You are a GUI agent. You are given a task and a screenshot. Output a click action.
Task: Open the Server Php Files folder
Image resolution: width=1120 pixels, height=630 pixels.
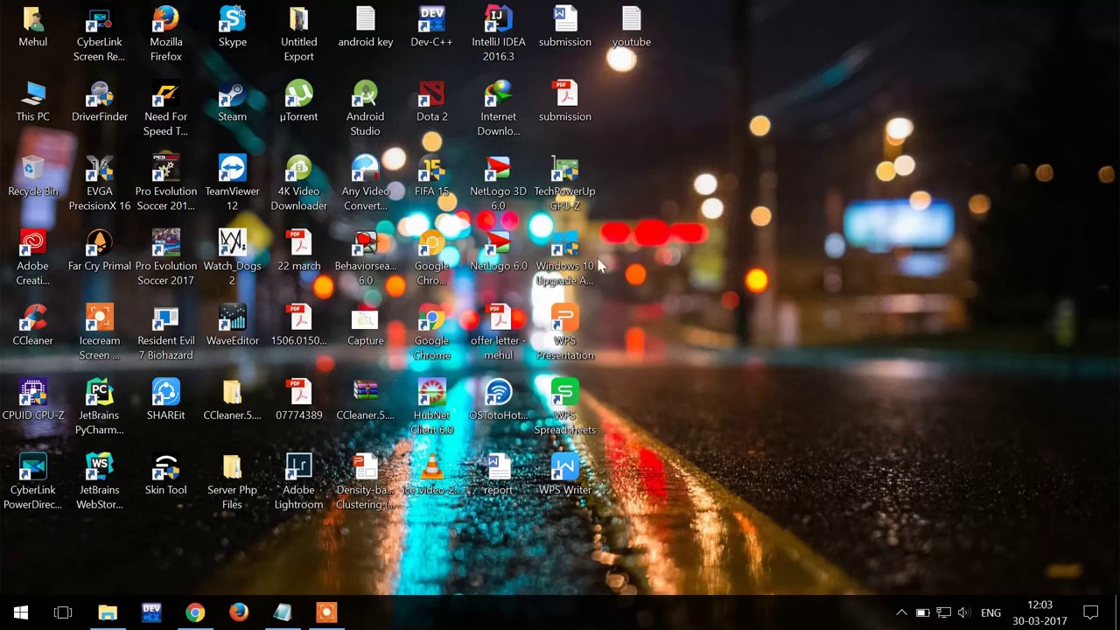point(232,481)
